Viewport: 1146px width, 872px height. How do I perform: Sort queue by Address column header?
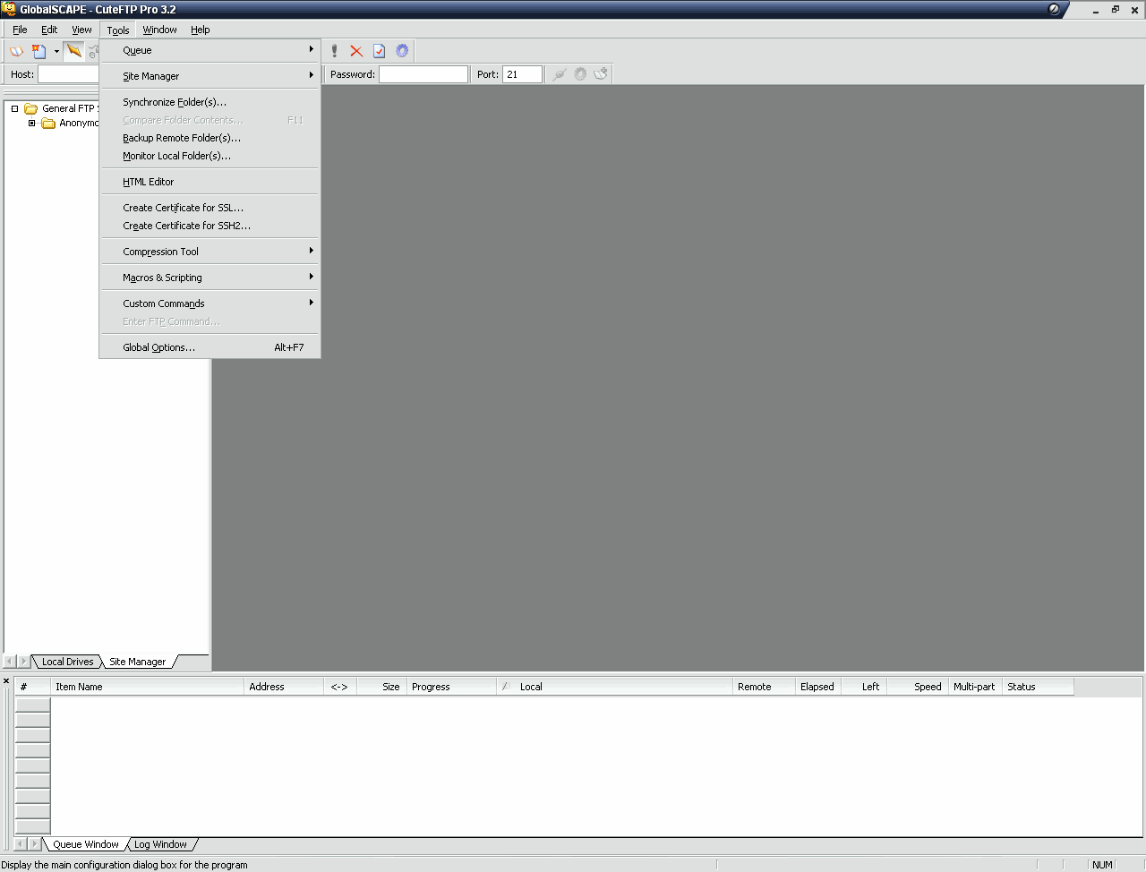point(284,687)
